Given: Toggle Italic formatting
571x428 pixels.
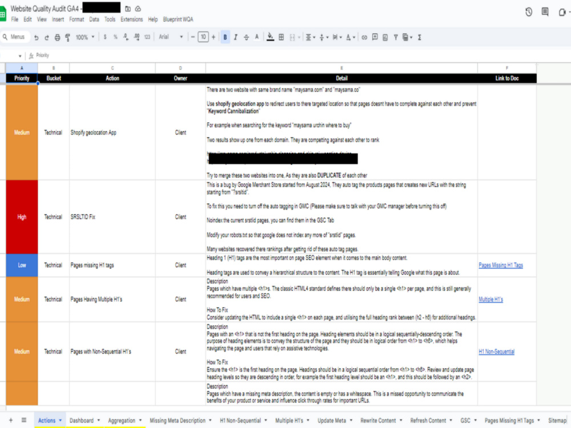Looking at the screenshot, I should click(x=236, y=37).
